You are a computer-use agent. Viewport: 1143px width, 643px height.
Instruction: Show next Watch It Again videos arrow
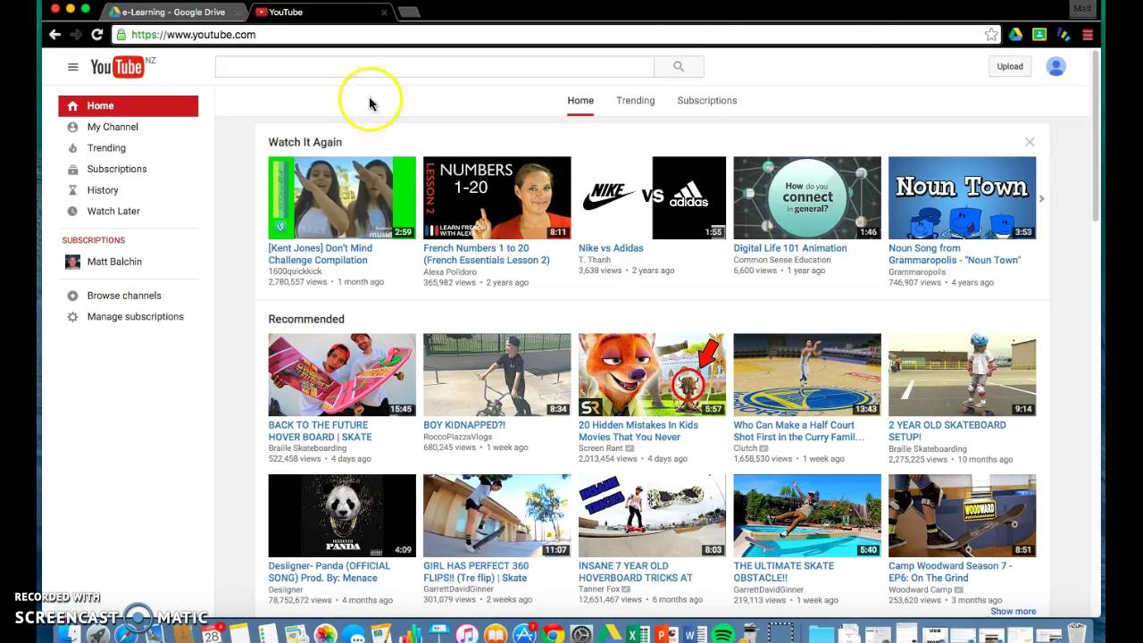tap(1041, 198)
